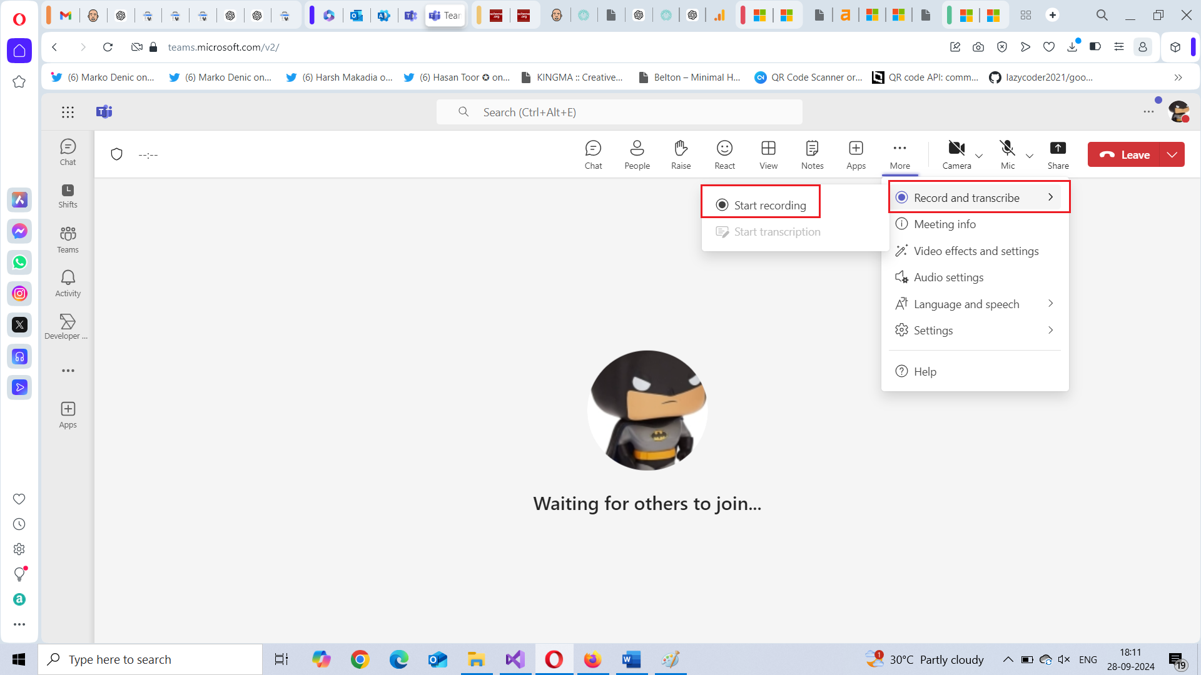This screenshot has height=675, width=1201.
Task: Reload the browser page
Action: pos(108,47)
